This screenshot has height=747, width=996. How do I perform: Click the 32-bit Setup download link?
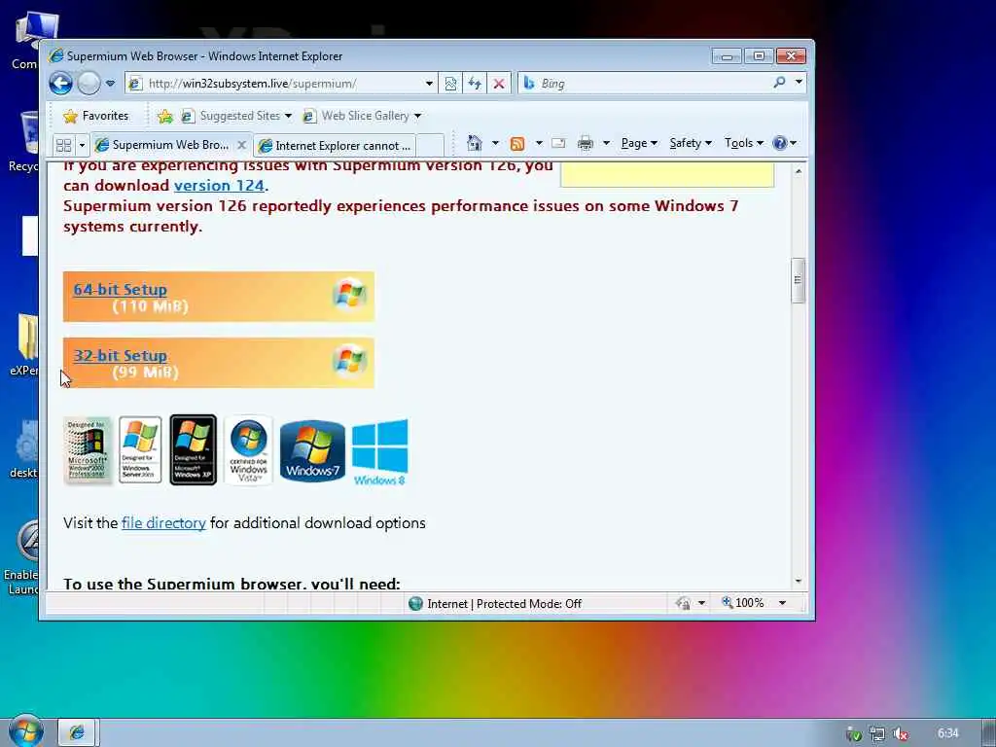(x=120, y=356)
